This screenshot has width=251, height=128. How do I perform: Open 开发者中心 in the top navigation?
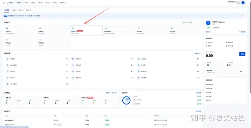(62, 3)
